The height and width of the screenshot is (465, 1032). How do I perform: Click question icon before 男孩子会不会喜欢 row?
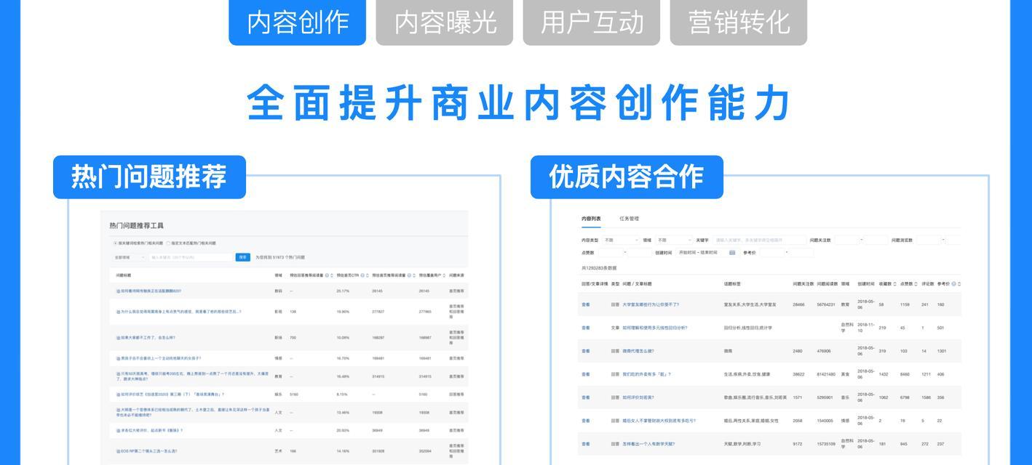click(118, 358)
